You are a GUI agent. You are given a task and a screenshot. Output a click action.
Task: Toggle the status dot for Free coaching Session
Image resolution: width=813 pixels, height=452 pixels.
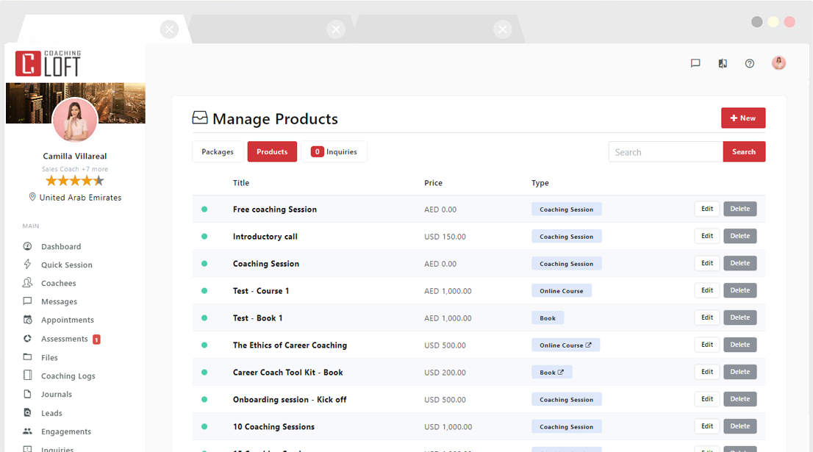(x=204, y=209)
